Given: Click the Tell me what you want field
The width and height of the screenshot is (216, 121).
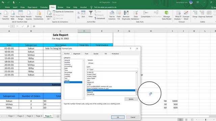Looking at the screenshot, I should click(x=105, y=7).
